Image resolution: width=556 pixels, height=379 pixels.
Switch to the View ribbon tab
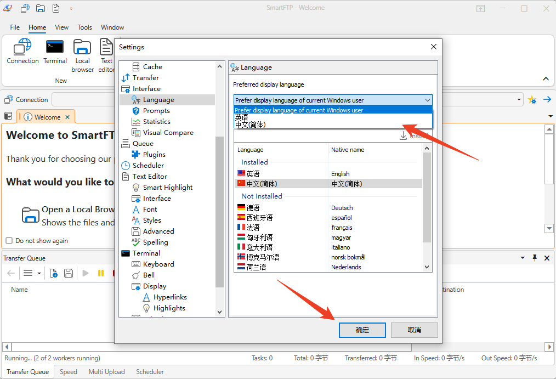click(62, 27)
